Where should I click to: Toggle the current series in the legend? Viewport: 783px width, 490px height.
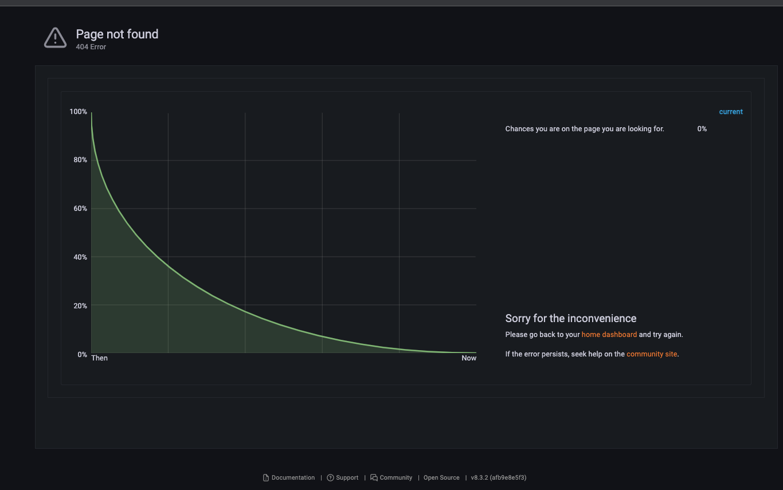pyautogui.click(x=731, y=111)
